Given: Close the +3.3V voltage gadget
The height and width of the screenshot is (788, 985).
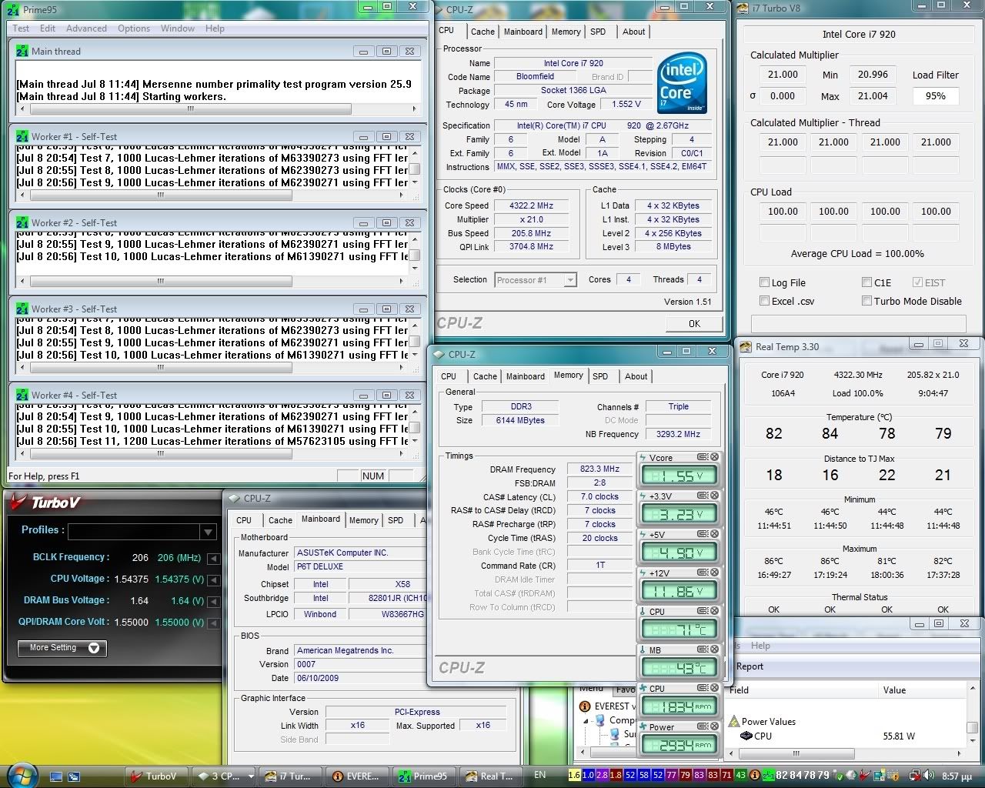Looking at the screenshot, I should 714,496.
